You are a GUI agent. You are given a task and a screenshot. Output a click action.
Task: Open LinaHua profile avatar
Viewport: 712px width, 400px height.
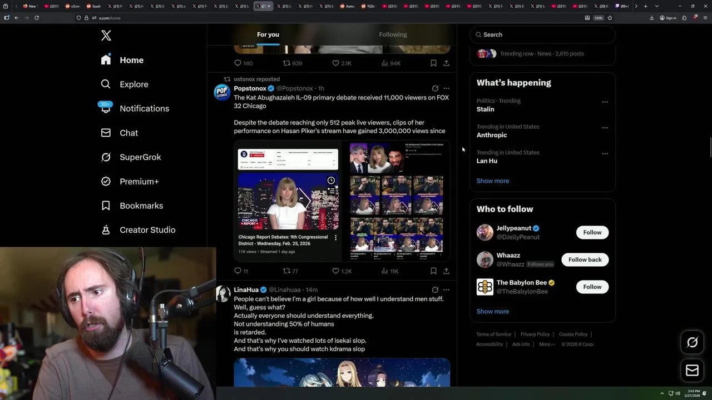coord(222,293)
